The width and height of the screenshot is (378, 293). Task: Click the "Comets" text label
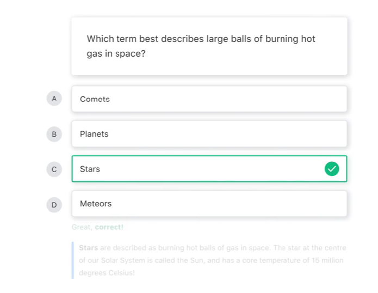tap(95, 99)
